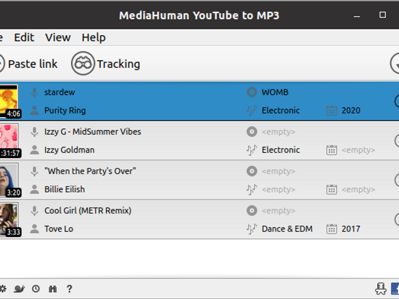Screen dimensions: 399x299
Task: Click the title 'Izzy G - MidSummer Vibes'
Action: 93,132
